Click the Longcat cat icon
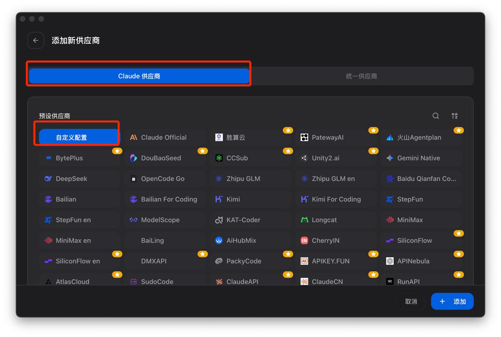 click(304, 220)
